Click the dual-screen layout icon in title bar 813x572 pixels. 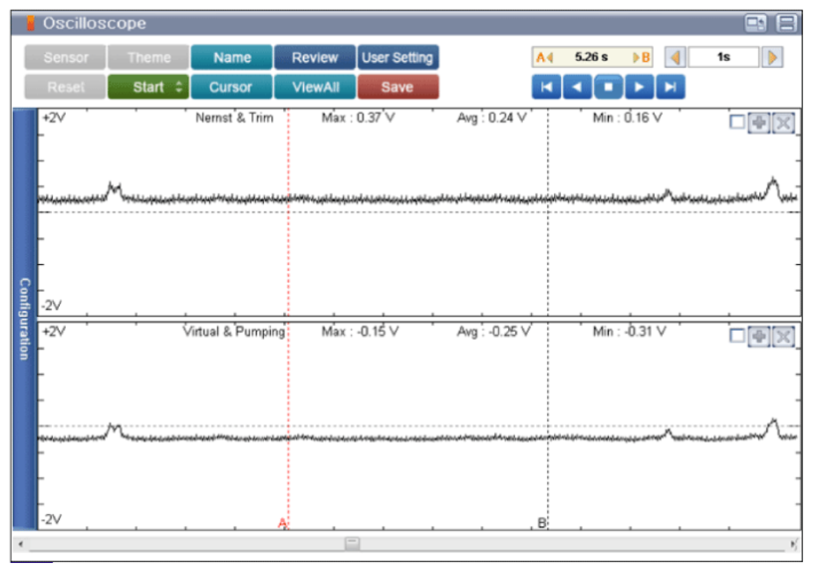tap(756, 23)
